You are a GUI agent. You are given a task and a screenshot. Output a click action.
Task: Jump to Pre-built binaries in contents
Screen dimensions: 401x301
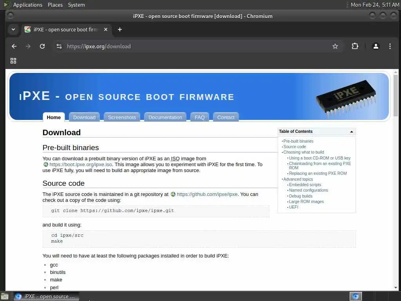coord(298,141)
